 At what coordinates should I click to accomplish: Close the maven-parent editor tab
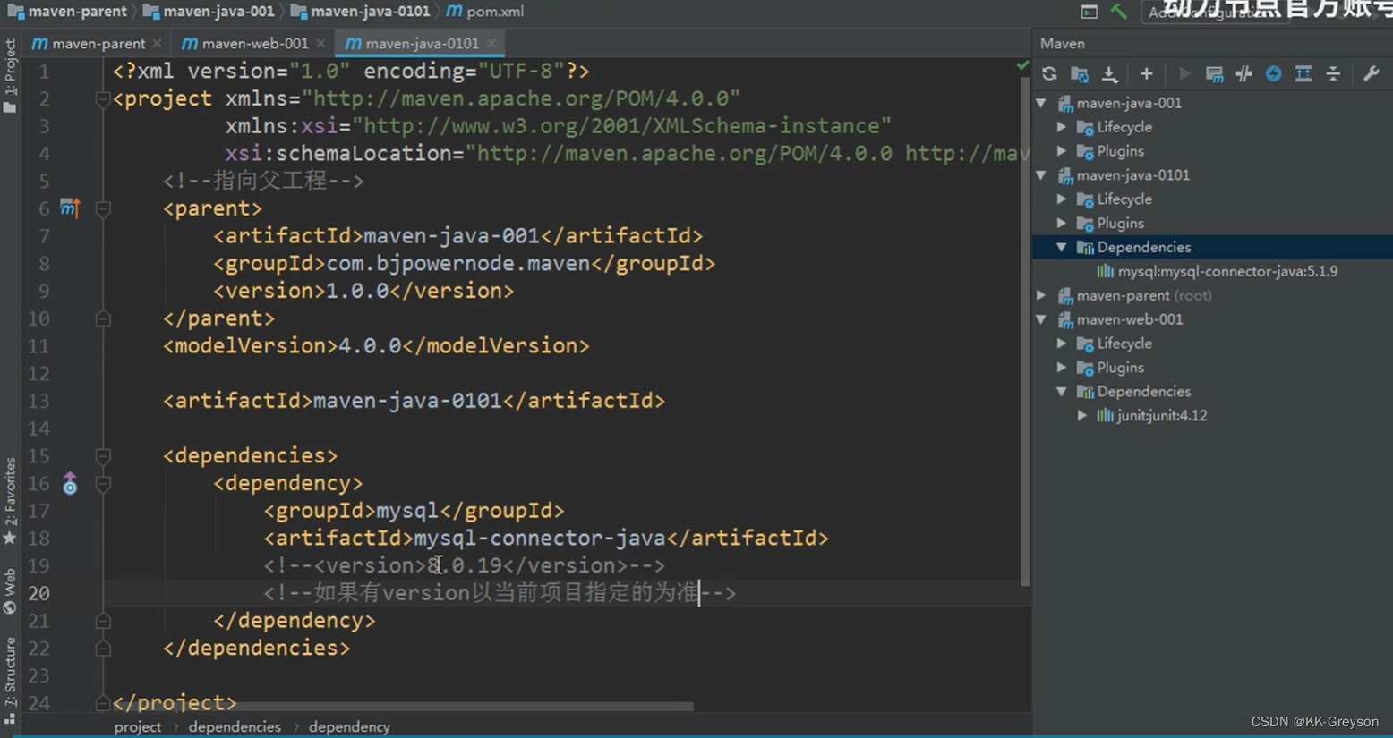click(x=158, y=43)
